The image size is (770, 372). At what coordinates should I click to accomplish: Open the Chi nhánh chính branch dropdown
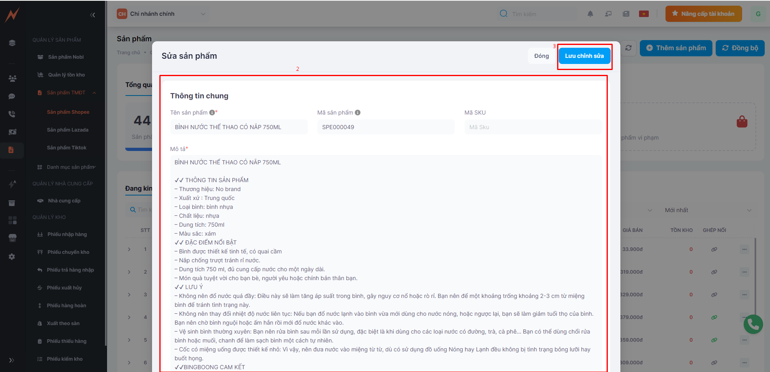[x=161, y=14]
